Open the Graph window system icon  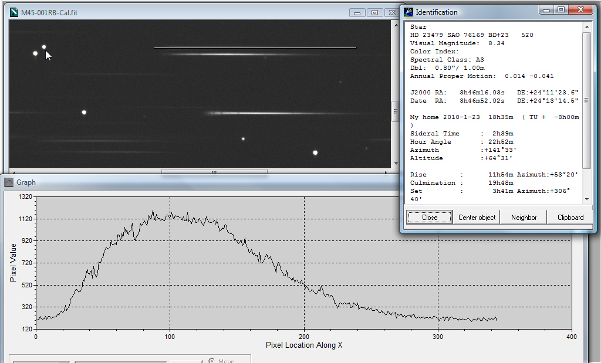[9, 182]
